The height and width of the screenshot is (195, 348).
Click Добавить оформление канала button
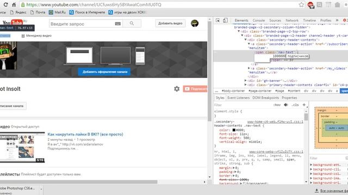click(x=104, y=71)
